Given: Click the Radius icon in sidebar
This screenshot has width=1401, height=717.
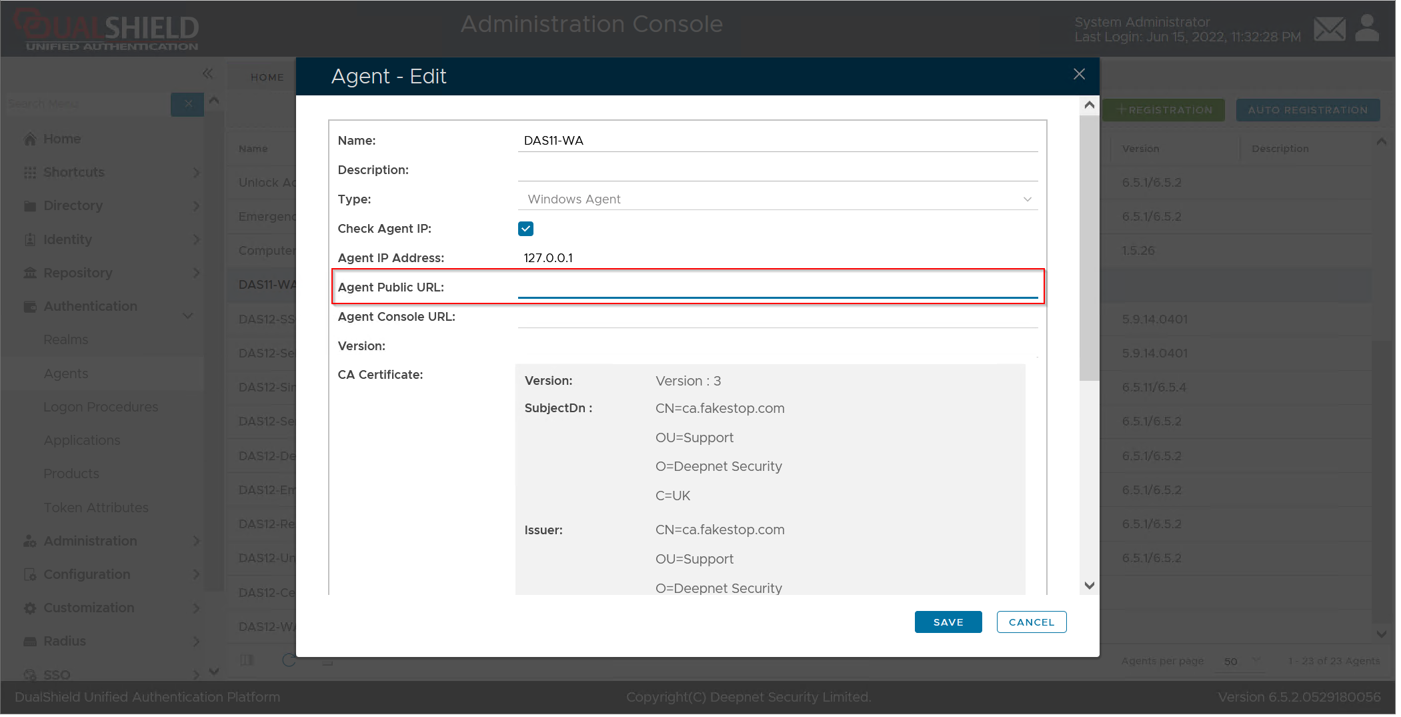Looking at the screenshot, I should pos(30,642).
